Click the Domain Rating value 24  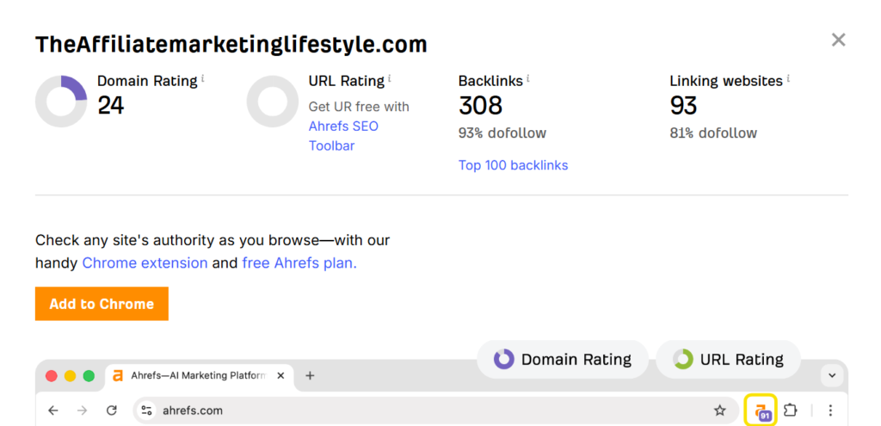click(x=111, y=105)
